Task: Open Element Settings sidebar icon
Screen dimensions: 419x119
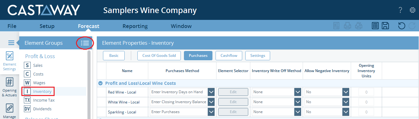Action: (10, 61)
